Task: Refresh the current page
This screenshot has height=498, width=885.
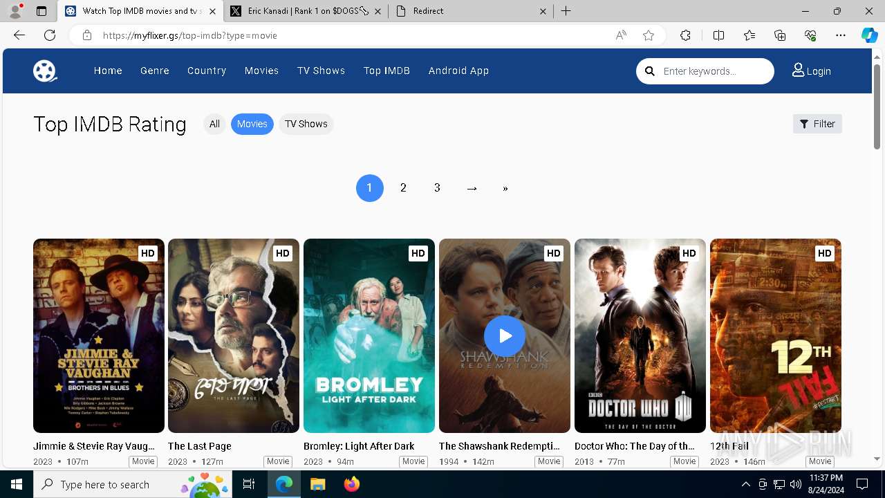Action: click(x=50, y=35)
